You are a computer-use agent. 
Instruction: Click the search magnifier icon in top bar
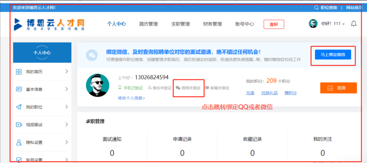click(x=316, y=7)
